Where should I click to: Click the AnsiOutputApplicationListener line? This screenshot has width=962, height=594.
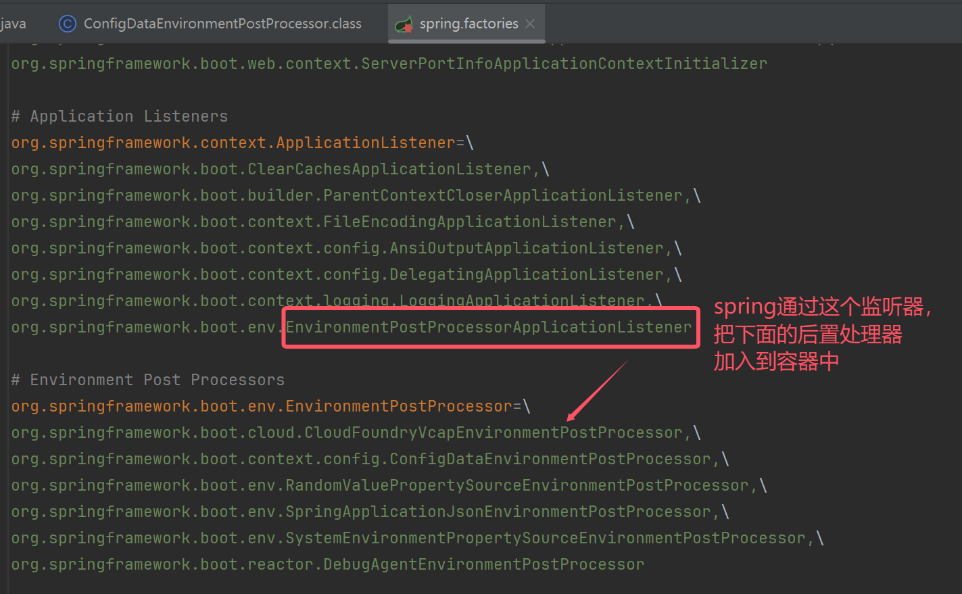coord(346,248)
